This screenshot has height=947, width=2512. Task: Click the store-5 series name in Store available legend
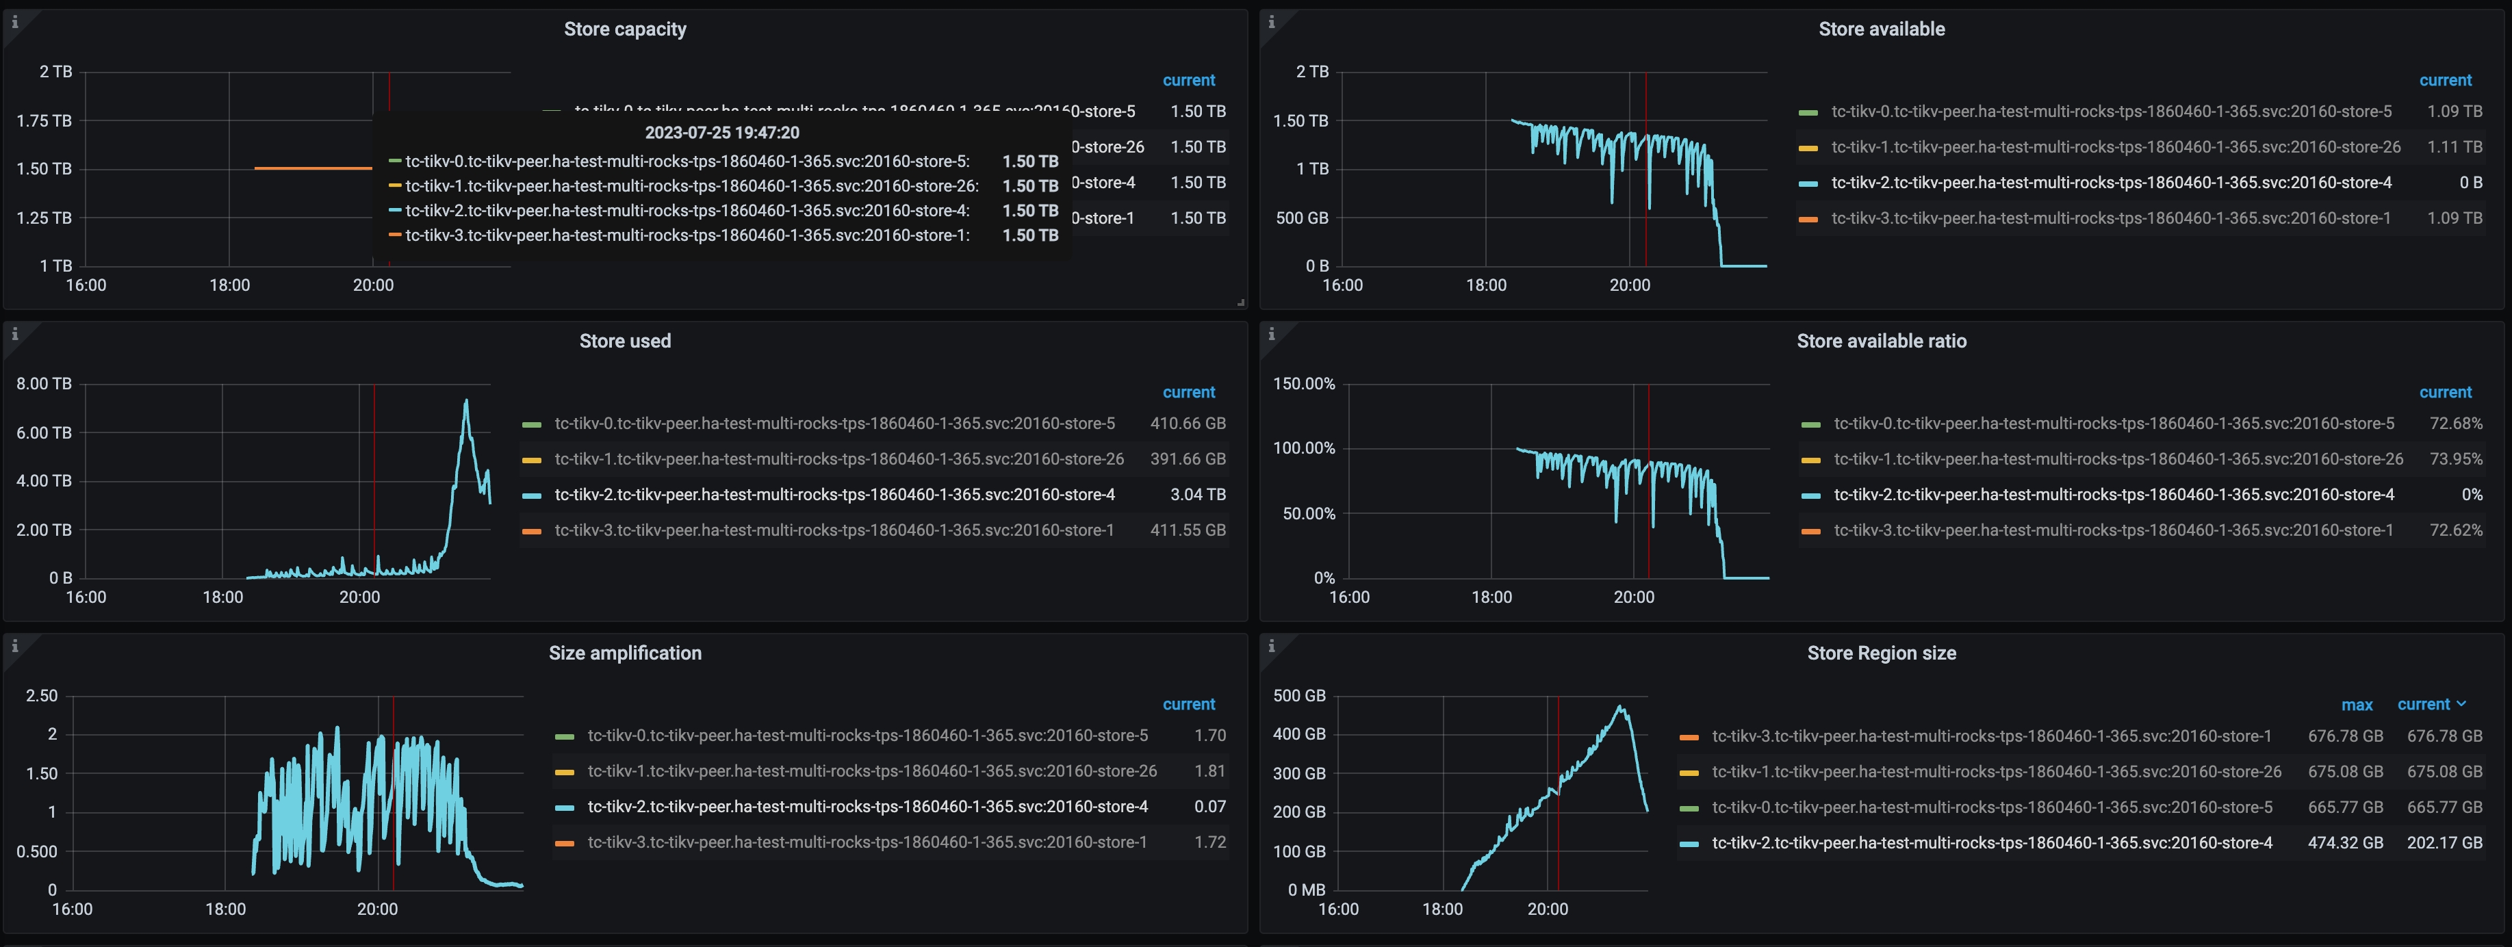pos(2106,111)
